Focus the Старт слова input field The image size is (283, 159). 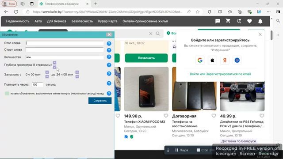(65, 49)
